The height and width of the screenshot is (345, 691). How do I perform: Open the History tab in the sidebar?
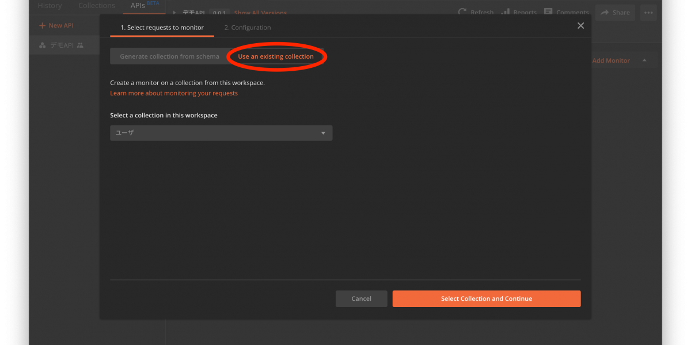[50, 6]
